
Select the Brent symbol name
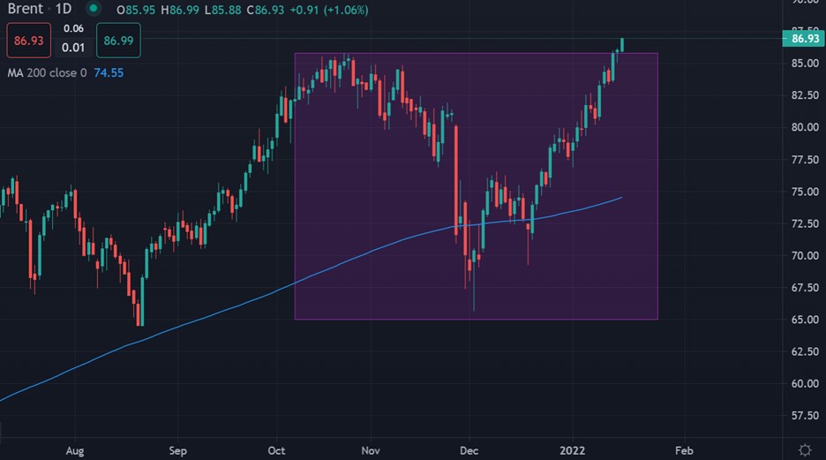click(x=26, y=9)
